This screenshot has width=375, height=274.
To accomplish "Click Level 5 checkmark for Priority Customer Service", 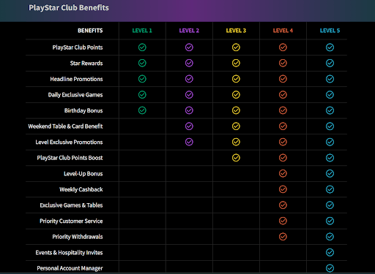I will pos(330,221).
